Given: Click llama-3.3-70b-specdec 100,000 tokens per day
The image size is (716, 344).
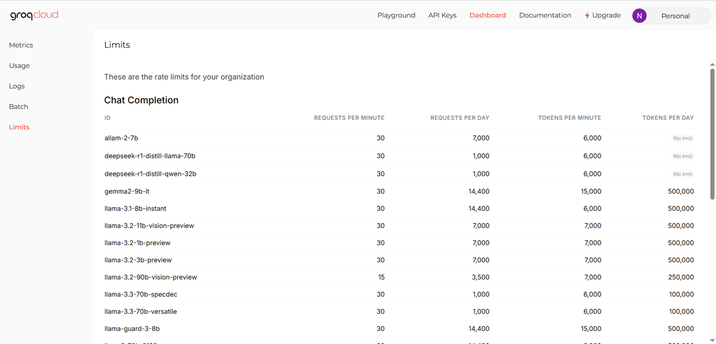Looking at the screenshot, I should (681, 295).
